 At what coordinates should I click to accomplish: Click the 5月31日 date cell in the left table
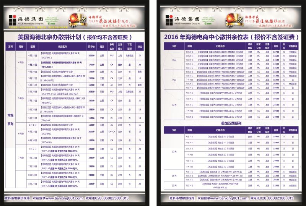tap(33, 118)
